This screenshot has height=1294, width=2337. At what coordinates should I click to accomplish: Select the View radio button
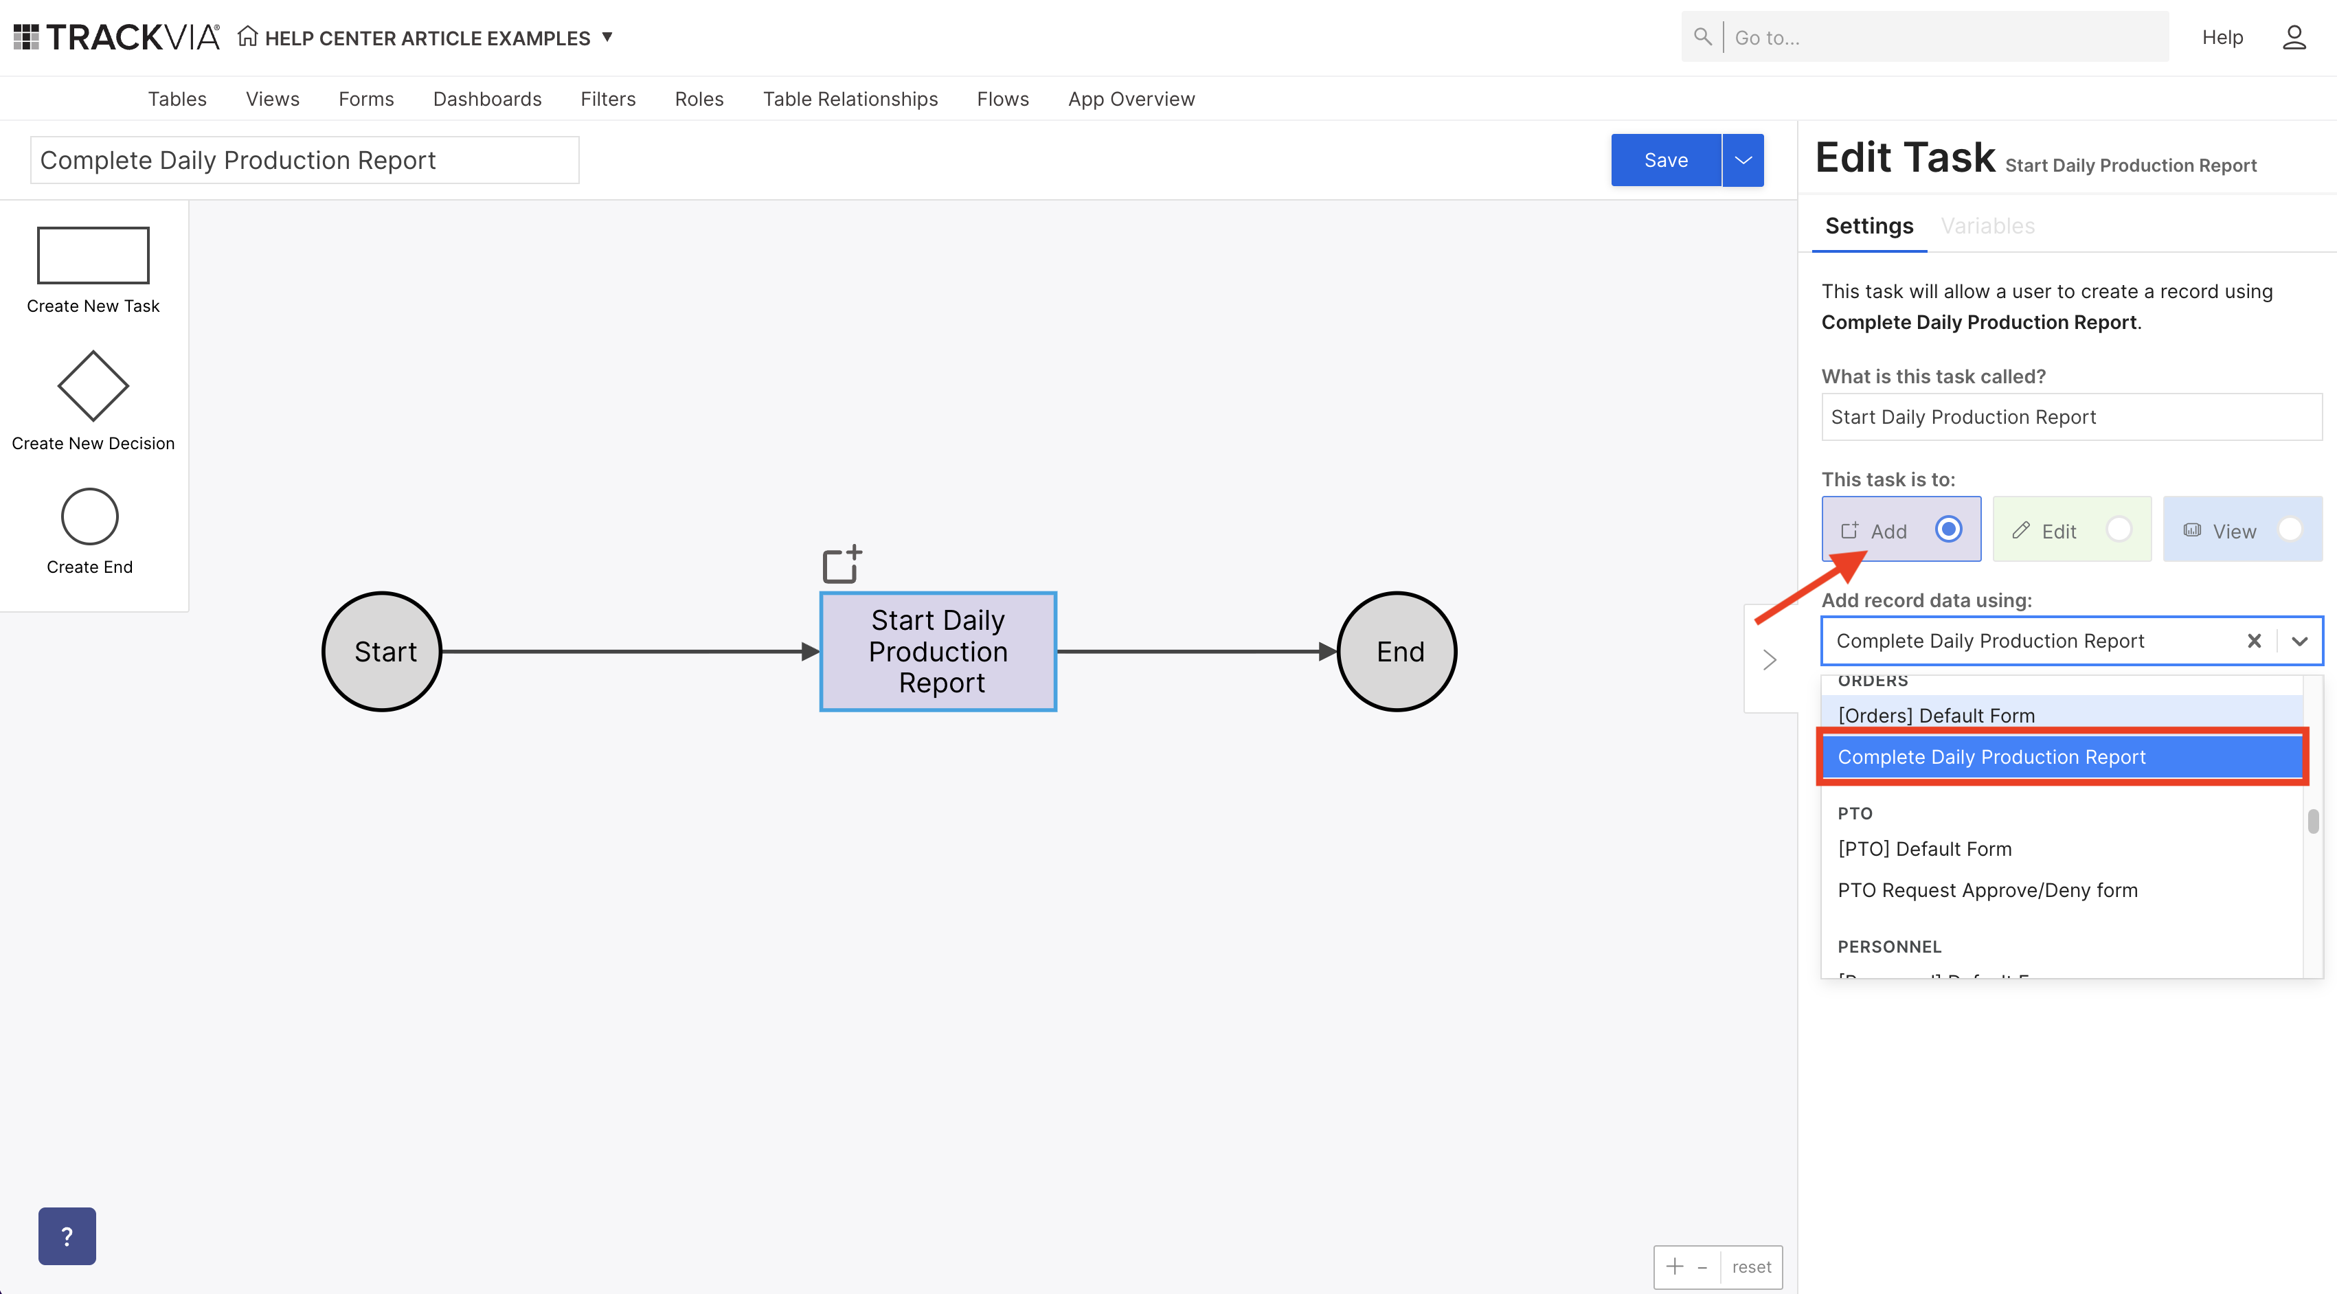click(2289, 529)
